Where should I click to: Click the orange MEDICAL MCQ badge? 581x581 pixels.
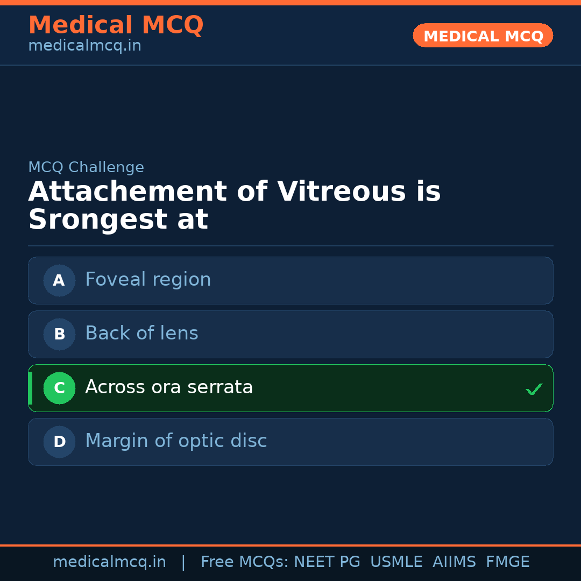click(483, 36)
